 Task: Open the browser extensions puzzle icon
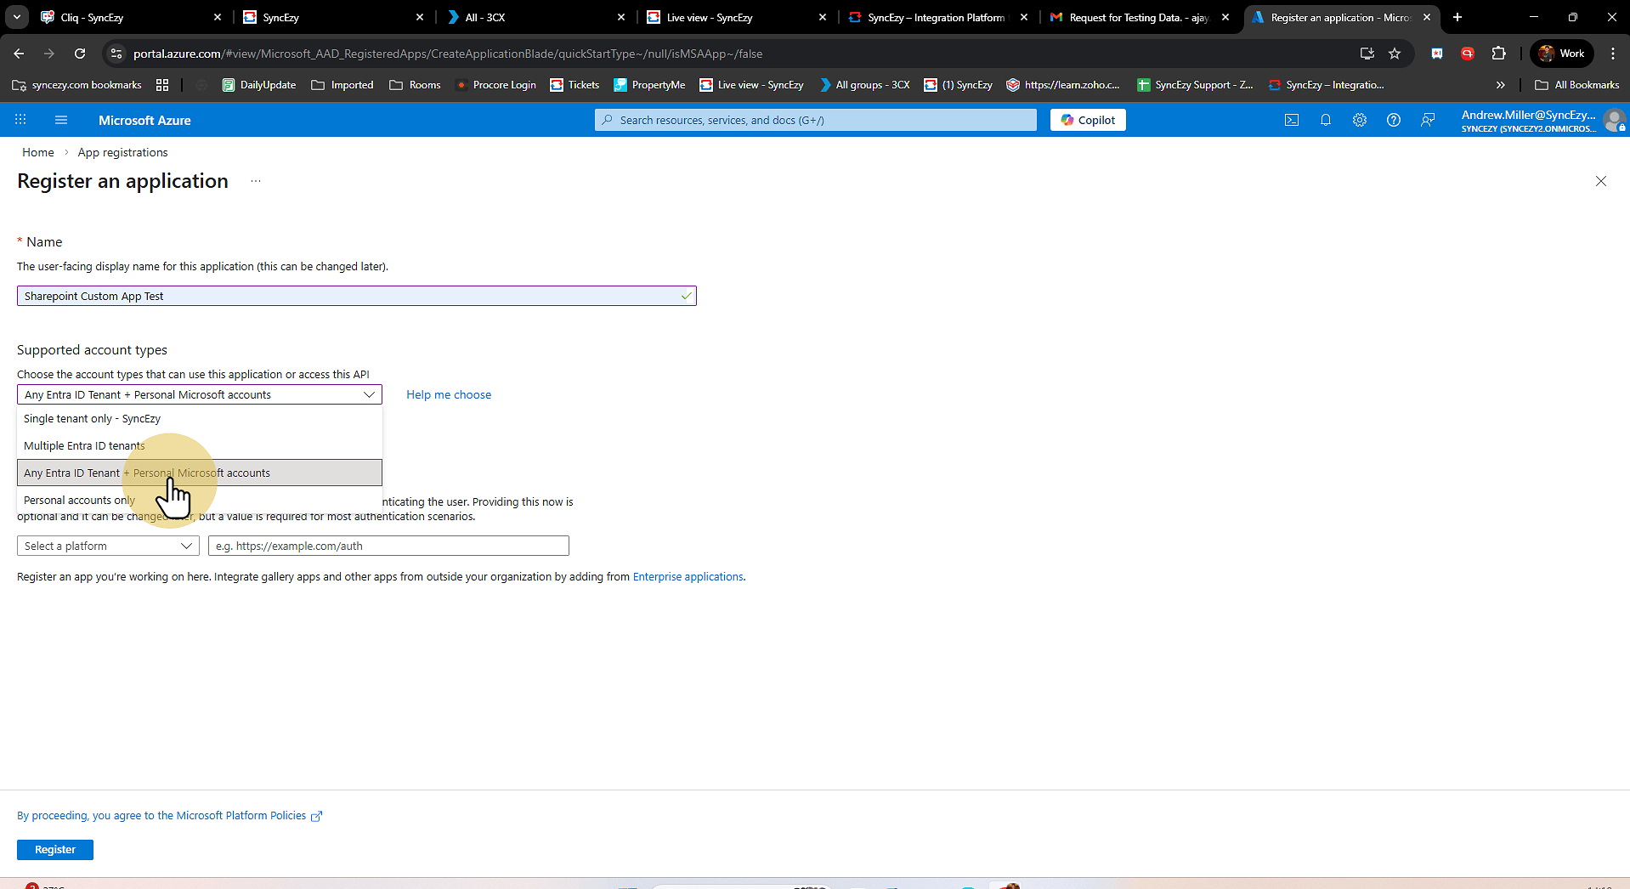click(1499, 54)
